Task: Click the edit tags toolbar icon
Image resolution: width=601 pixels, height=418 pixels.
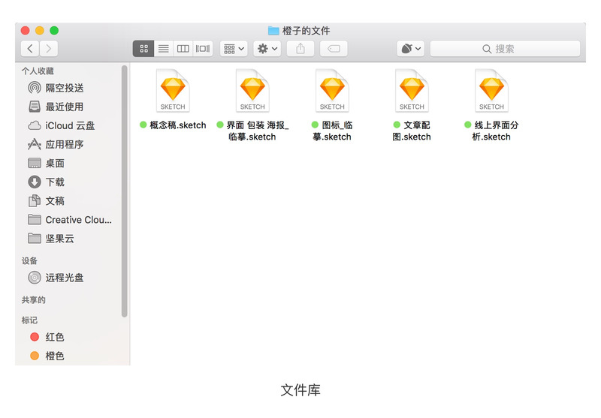Action: tap(334, 49)
